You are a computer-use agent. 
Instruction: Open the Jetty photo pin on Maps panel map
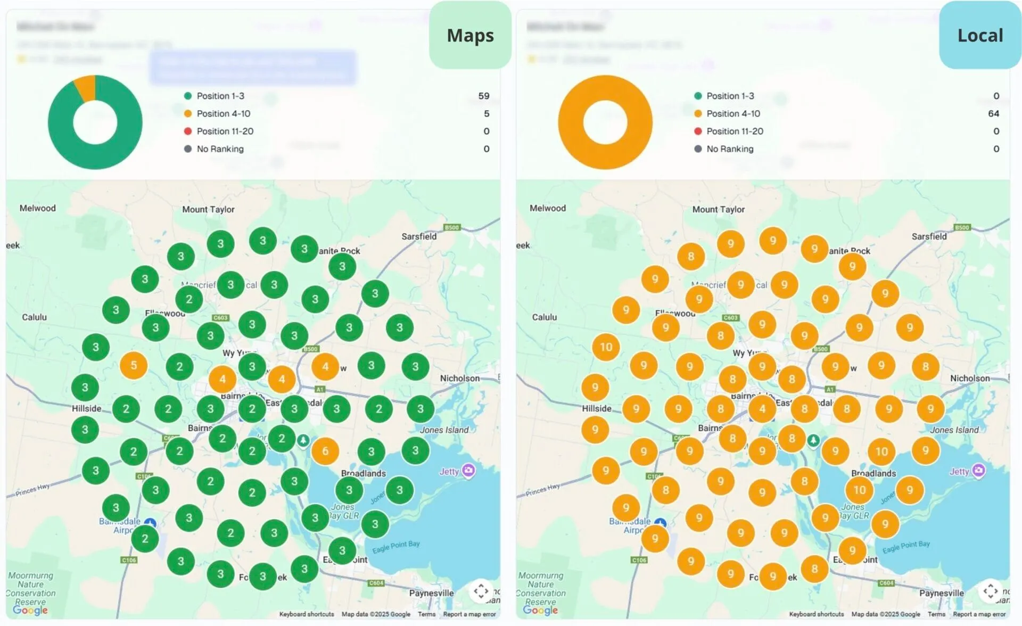[x=468, y=471]
